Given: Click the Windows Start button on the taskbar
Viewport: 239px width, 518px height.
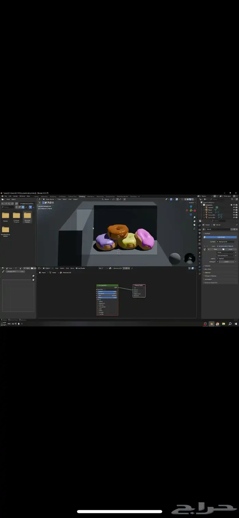Looking at the screenshot, I should pos(236,324).
